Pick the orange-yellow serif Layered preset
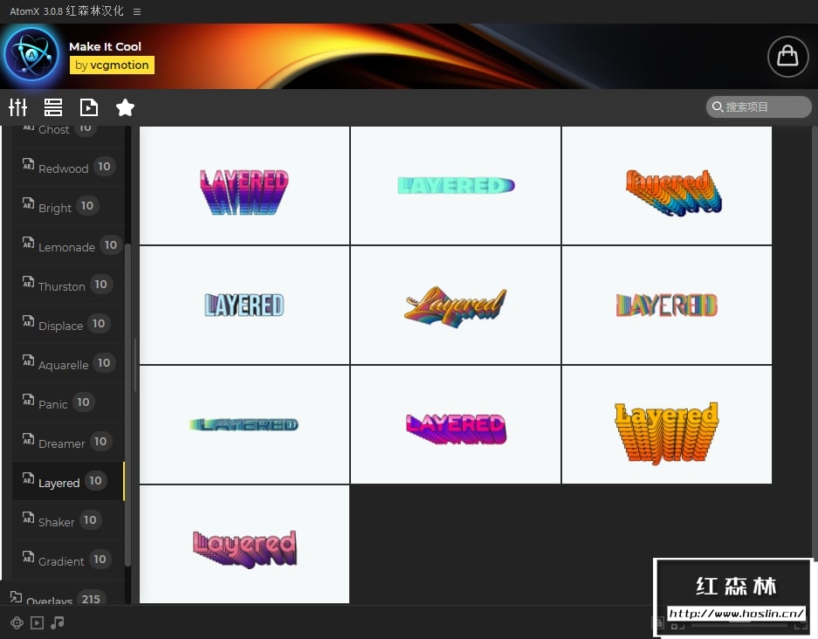The height and width of the screenshot is (639, 818). pos(667,424)
